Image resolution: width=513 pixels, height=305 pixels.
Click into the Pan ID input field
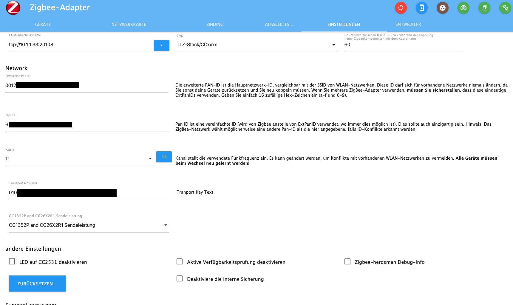coord(87,125)
